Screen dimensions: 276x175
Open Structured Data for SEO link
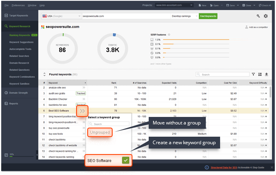point(224,167)
